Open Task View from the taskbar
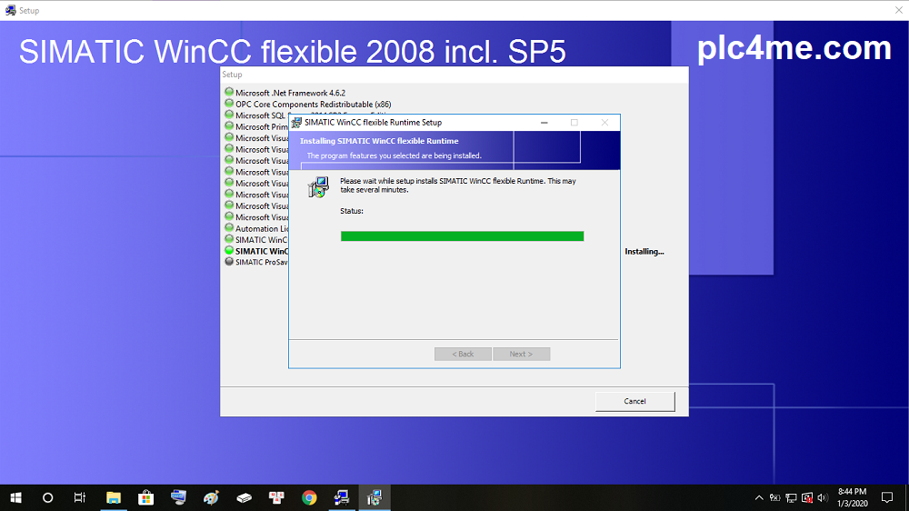Image resolution: width=909 pixels, height=511 pixels. coord(80,497)
